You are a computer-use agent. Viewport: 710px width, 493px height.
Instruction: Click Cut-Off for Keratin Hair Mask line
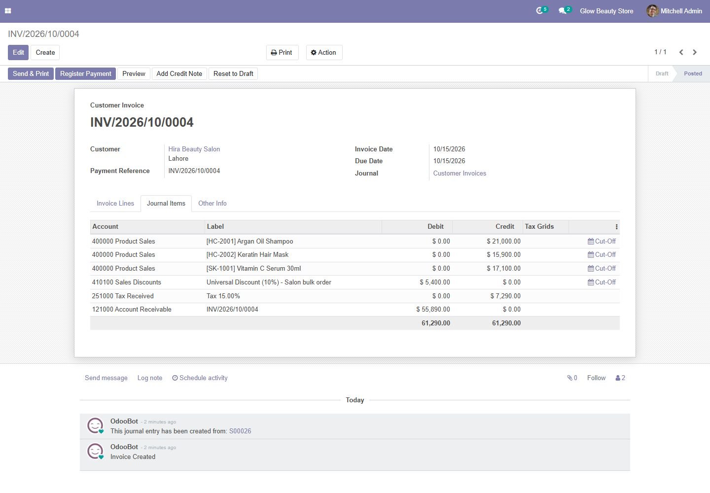pos(602,255)
